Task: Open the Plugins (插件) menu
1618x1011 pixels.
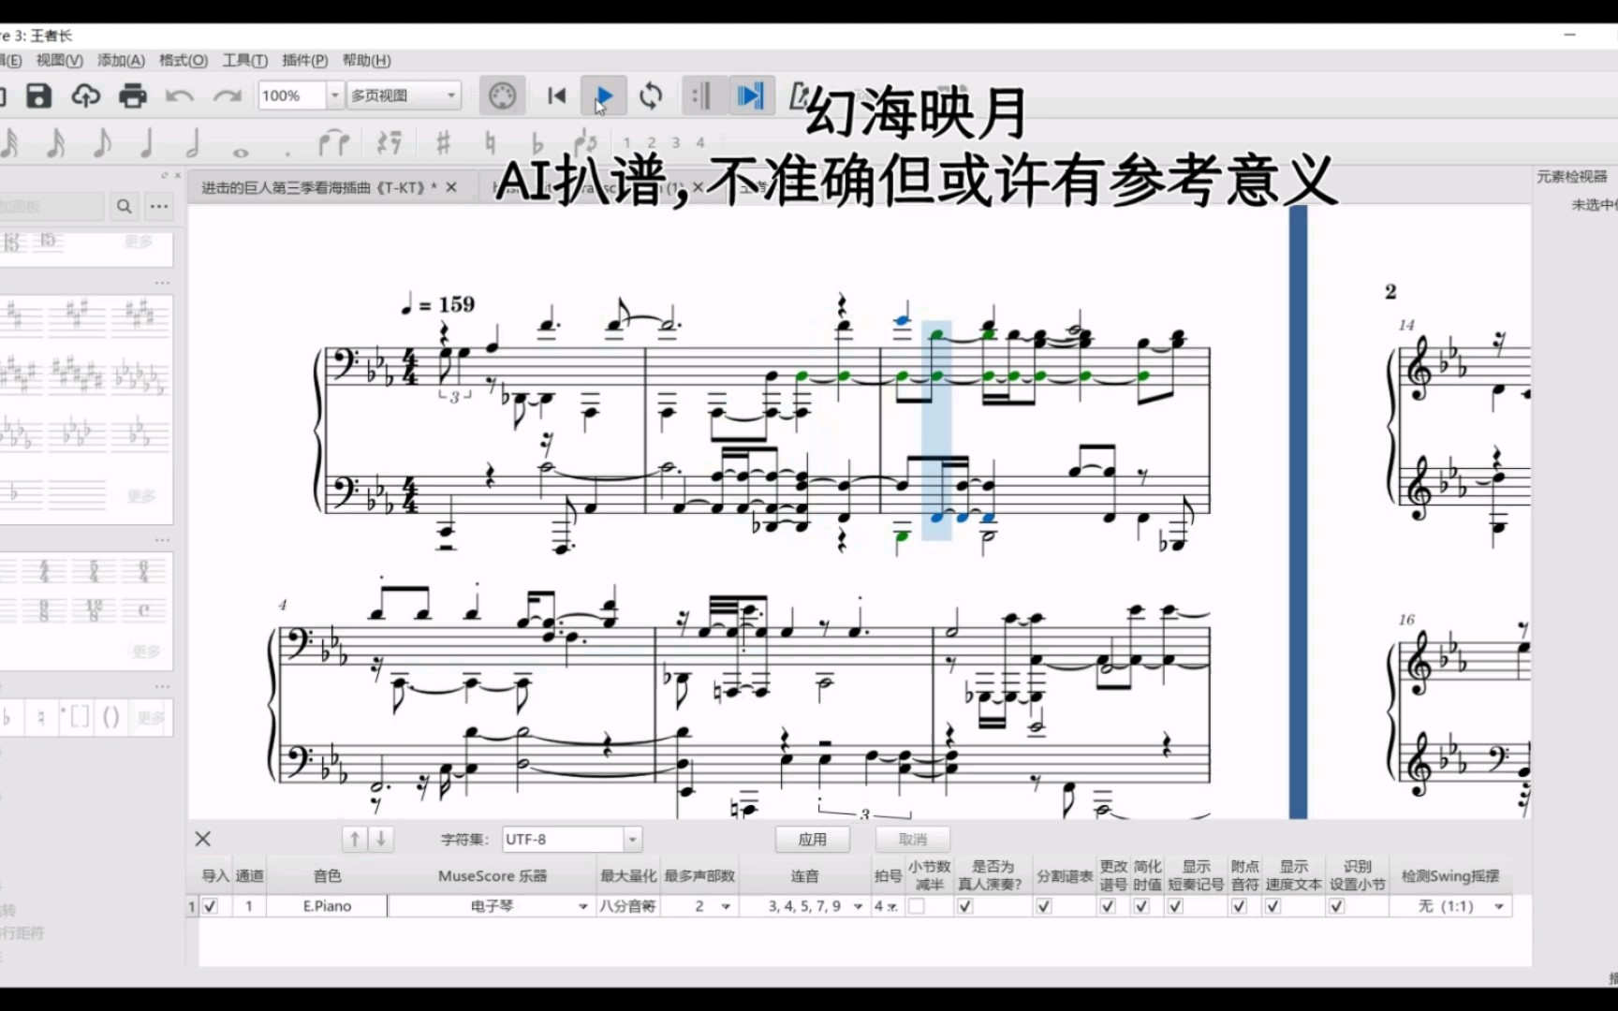Action: tap(304, 60)
